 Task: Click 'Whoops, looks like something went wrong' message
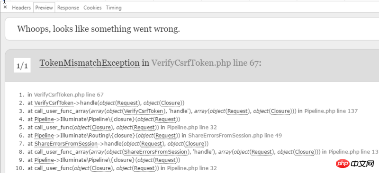click(x=99, y=29)
